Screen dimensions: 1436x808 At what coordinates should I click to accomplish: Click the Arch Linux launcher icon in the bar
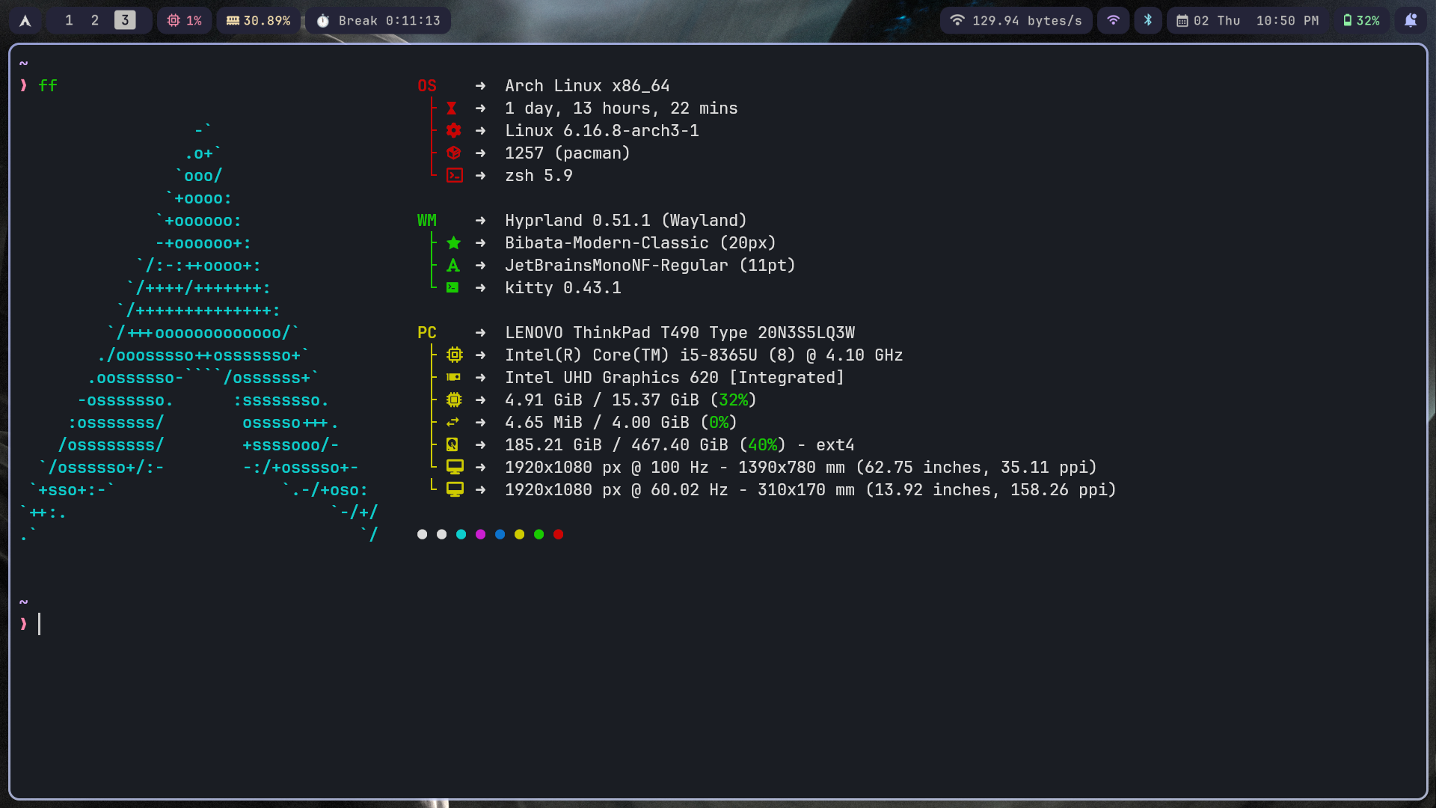point(25,20)
